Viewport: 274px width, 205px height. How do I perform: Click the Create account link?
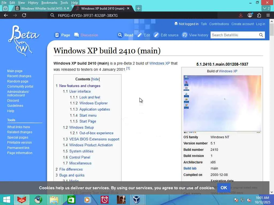pyautogui.click(x=242, y=24)
